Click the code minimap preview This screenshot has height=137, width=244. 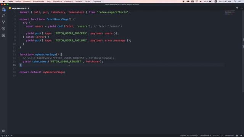pos(230,13)
